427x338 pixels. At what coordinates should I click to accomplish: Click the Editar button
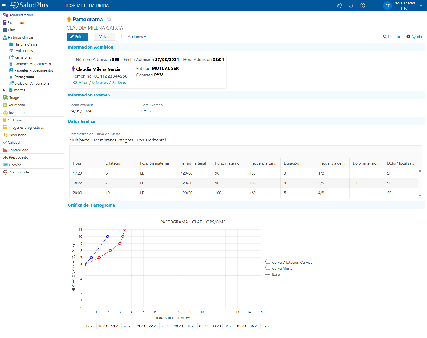(77, 37)
